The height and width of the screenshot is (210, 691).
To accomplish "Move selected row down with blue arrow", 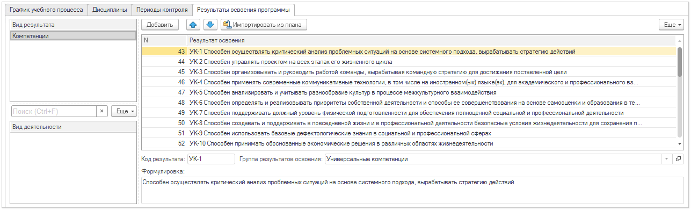I will coord(210,25).
